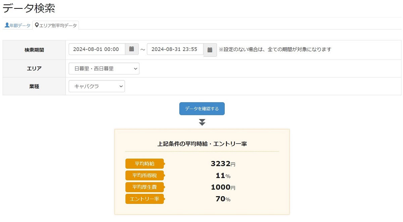Click the orange 平均時給 tag
The width and height of the screenshot is (403, 222).
(144, 164)
